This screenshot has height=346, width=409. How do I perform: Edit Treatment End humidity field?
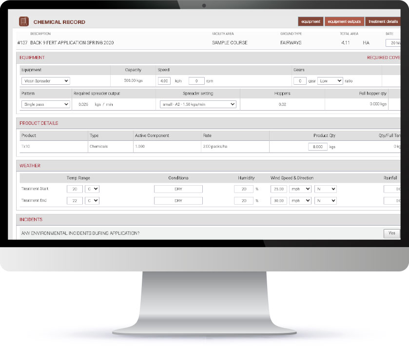click(x=243, y=201)
